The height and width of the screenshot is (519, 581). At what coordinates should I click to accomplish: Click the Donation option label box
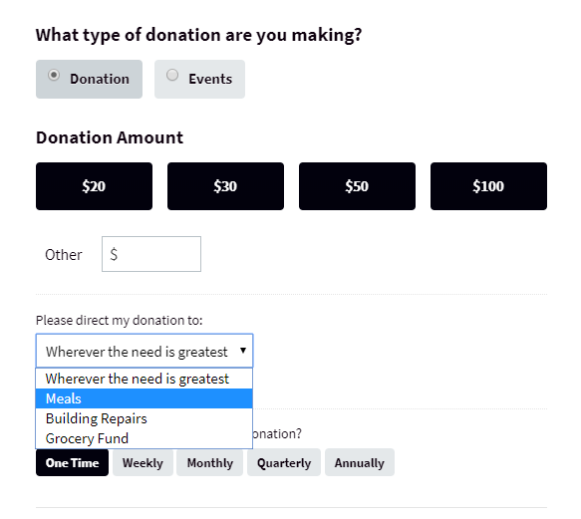[90, 80]
